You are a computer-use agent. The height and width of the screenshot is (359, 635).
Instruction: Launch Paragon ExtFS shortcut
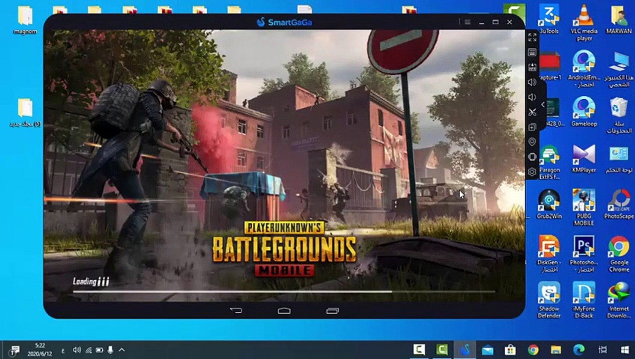549,162
